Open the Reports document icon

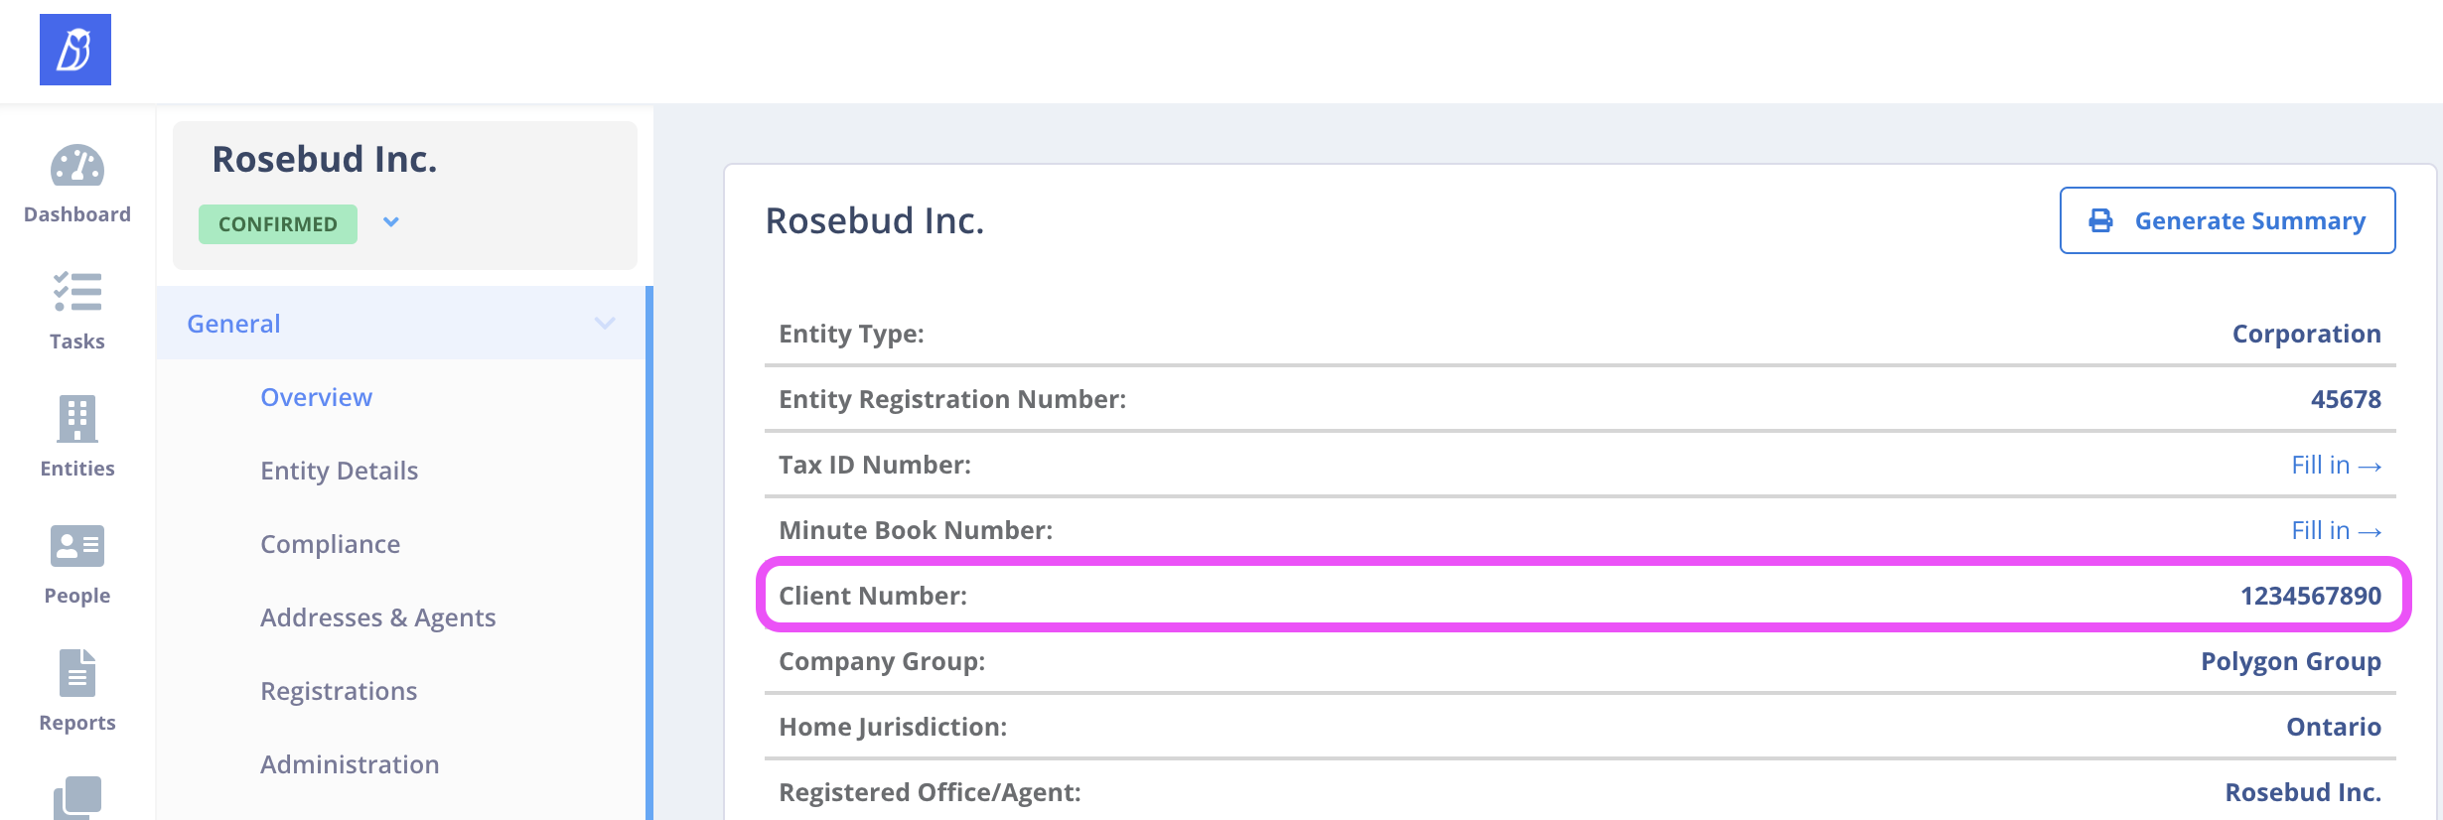tap(77, 673)
